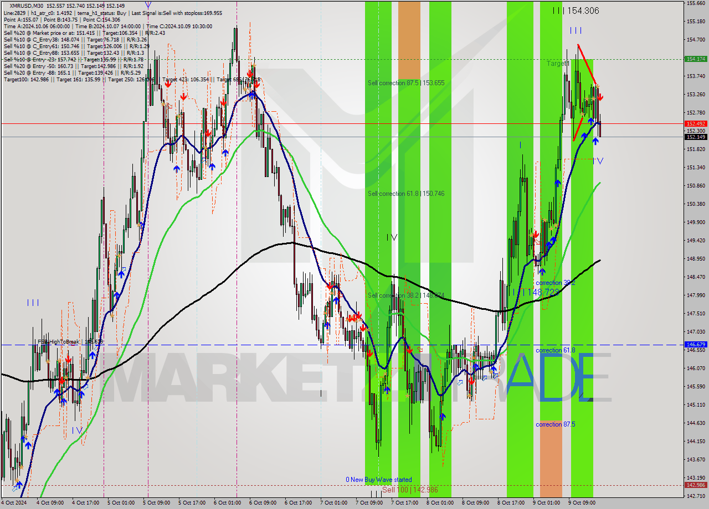Click the '9 Oct 01:00' time axis label
Viewport: 709px width, 509px height.
[547, 503]
